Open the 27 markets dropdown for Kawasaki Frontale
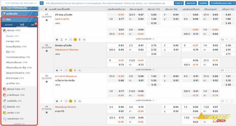This screenshot has width=236, height=126. coord(224,101)
